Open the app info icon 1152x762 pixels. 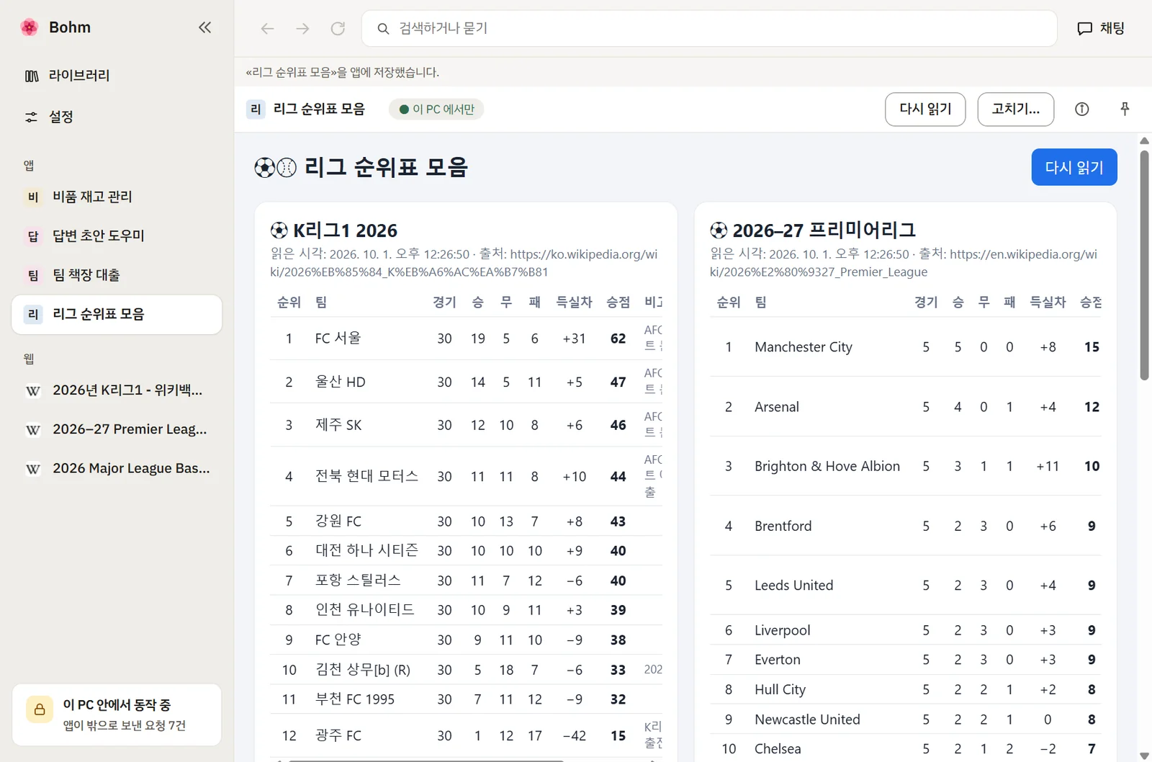tap(1081, 109)
